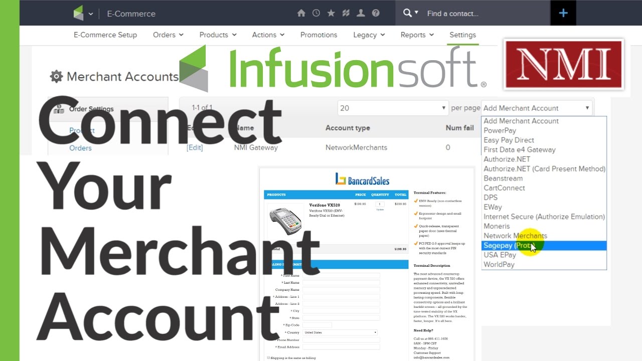The height and width of the screenshot is (361, 642).
Task: Select EWay option
Action: click(544, 207)
